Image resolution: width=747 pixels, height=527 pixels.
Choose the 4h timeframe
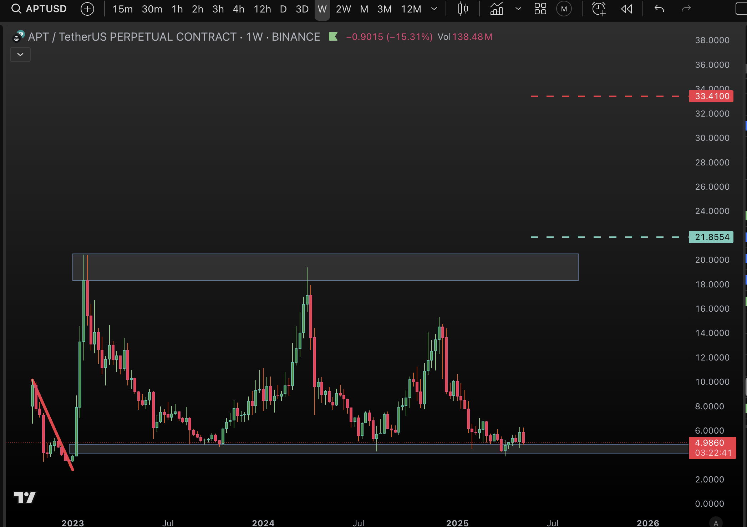(239, 9)
